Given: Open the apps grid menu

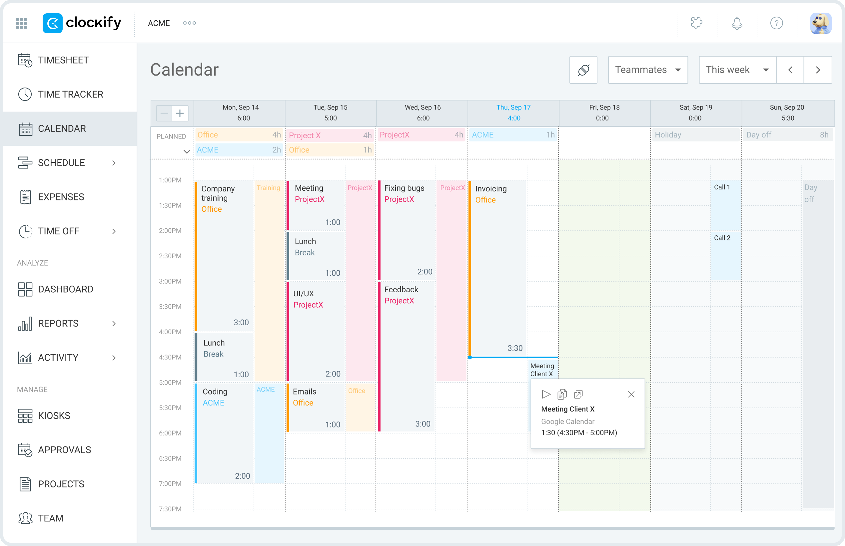Looking at the screenshot, I should click(x=21, y=23).
